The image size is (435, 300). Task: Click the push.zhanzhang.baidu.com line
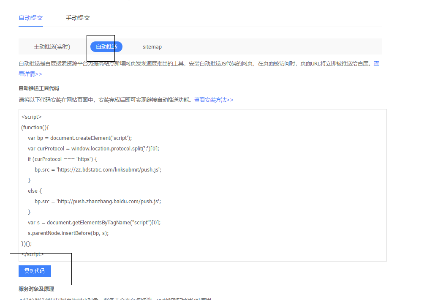pyautogui.click(x=98, y=201)
